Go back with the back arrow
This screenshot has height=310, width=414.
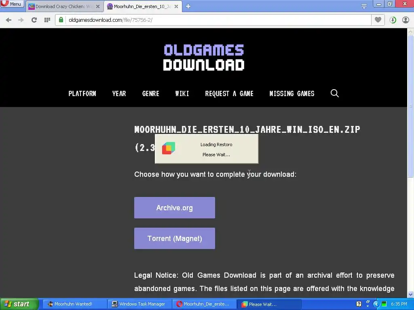click(9, 20)
